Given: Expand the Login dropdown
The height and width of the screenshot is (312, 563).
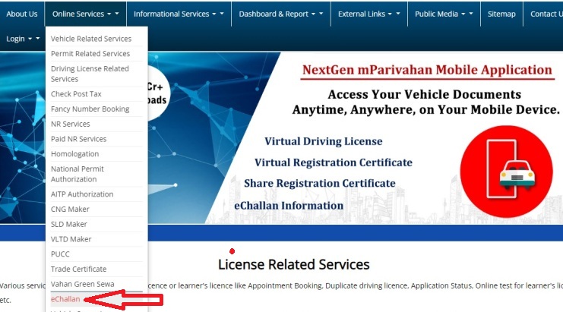Looking at the screenshot, I should click(23, 39).
